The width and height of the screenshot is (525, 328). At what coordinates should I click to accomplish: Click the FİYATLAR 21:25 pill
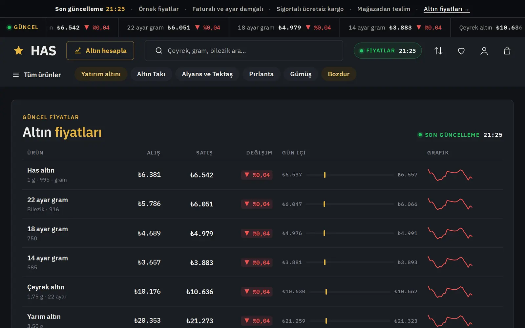tap(388, 51)
